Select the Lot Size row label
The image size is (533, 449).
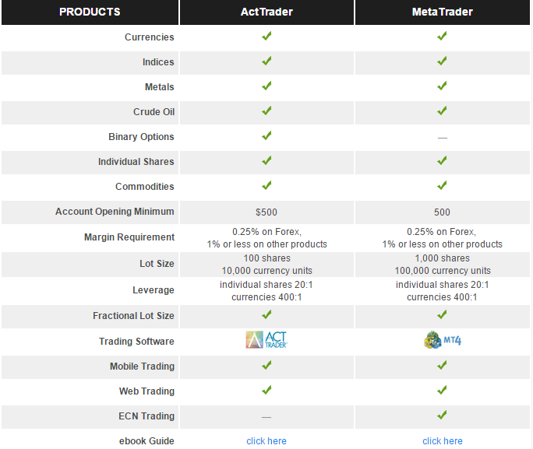tap(157, 263)
